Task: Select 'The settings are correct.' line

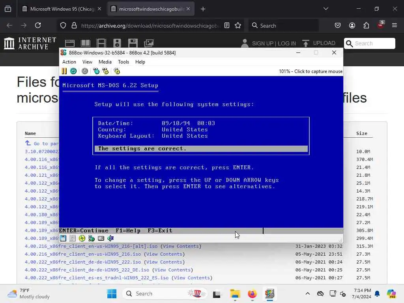Action: click(201, 149)
